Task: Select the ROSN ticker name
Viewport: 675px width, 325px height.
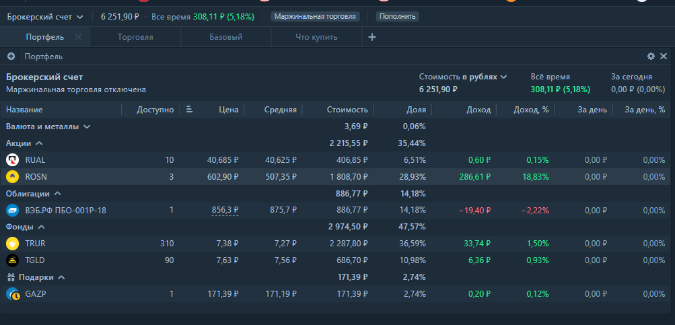Action: (x=35, y=177)
